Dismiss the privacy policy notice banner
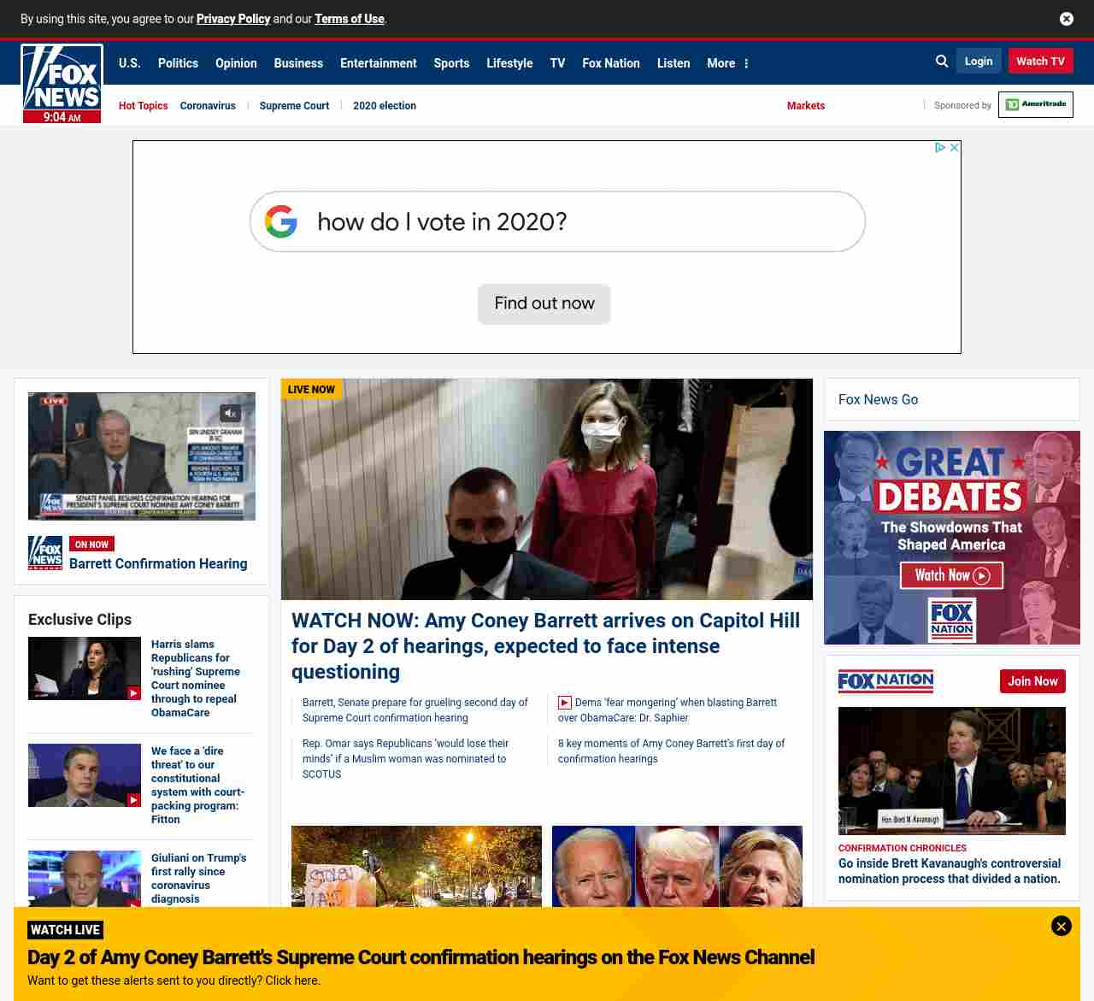This screenshot has width=1094, height=1001. (x=1066, y=19)
